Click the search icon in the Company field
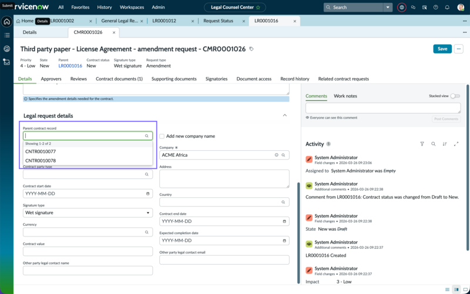Viewport: 470px width, 294px height. [283, 155]
